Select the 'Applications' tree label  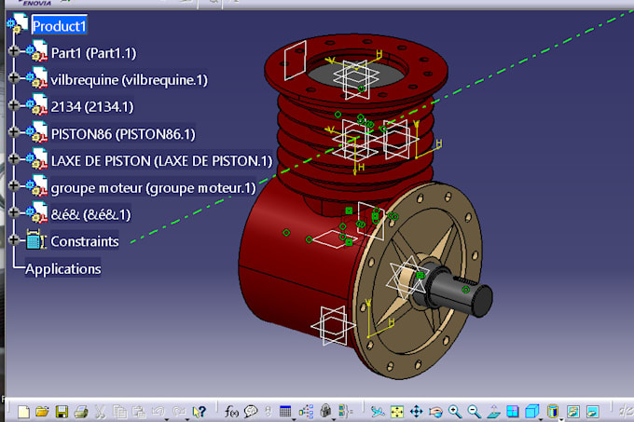click(x=62, y=269)
